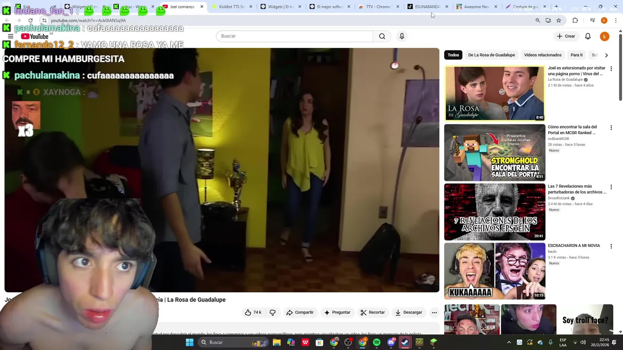This screenshot has height=350, width=623.
Task: Open Soy troll face thumbnail
Action: (x=585, y=319)
